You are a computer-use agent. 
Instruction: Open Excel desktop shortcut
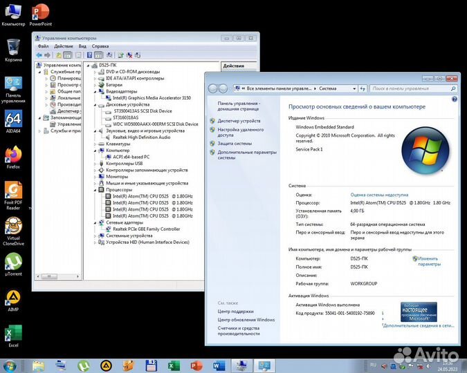(x=13, y=336)
